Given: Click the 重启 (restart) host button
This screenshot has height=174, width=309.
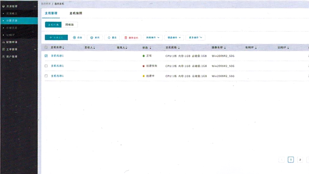Looking at the screenshot, I should click(112, 38).
